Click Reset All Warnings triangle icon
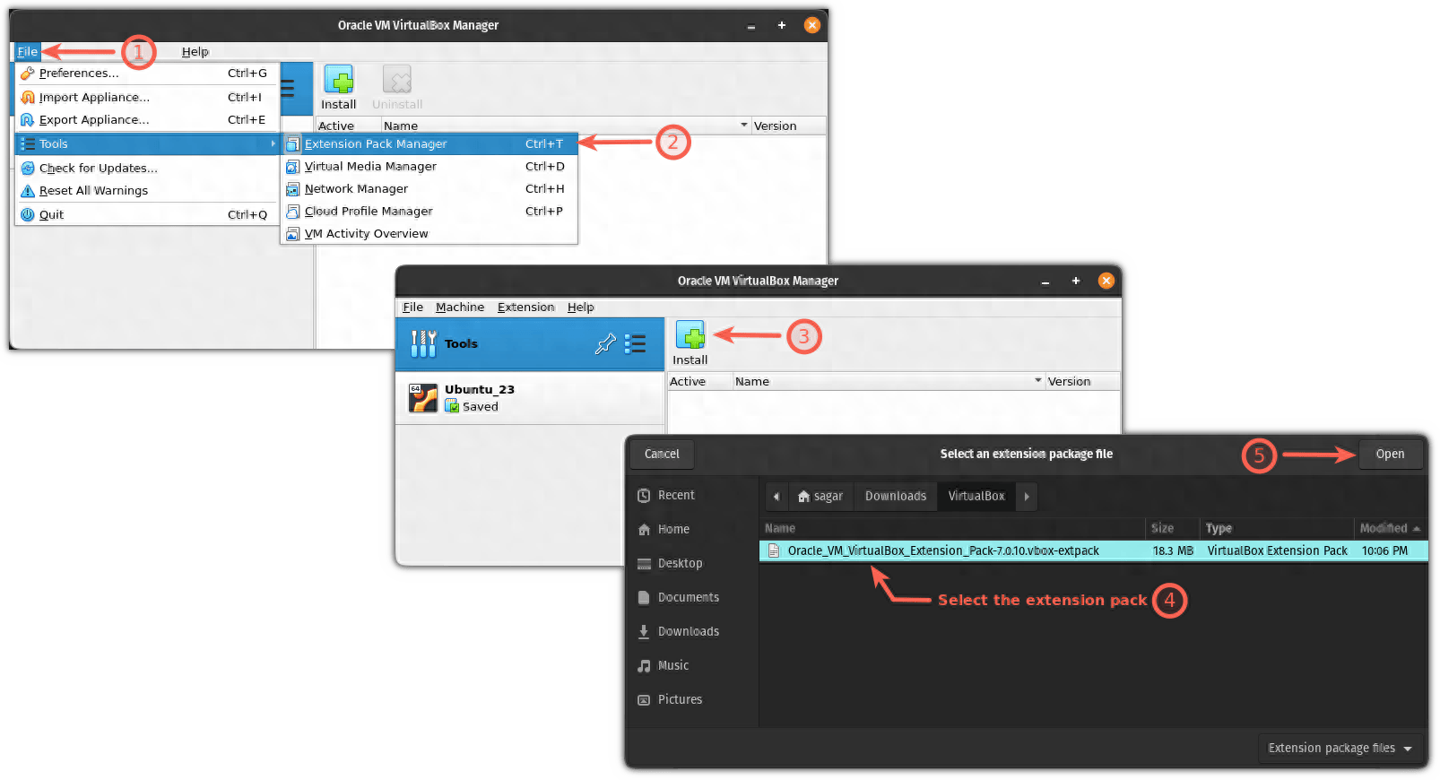 pos(28,190)
